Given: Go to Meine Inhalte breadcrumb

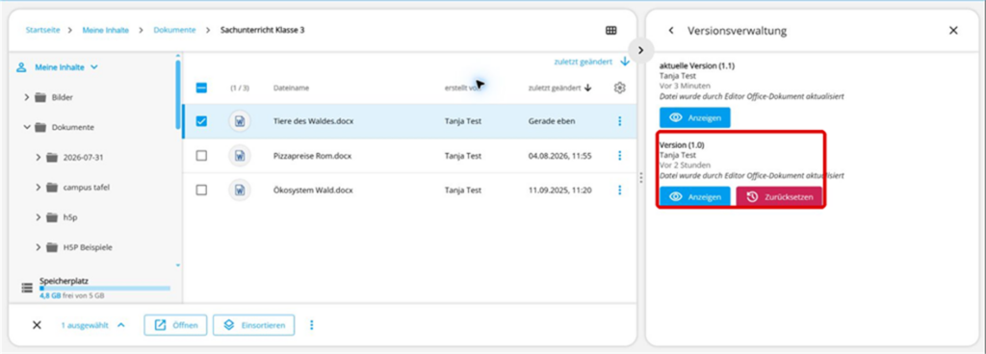Looking at the screenshot, I should (x=106, y=30).
